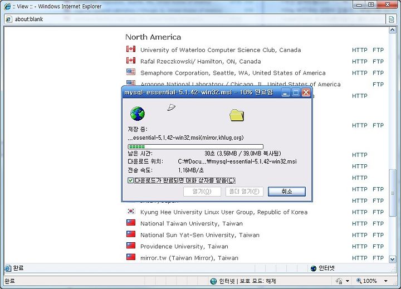Click the 1.16MB/초 transfer speed value
Screen dimensions: 401x289
(191, 170)
